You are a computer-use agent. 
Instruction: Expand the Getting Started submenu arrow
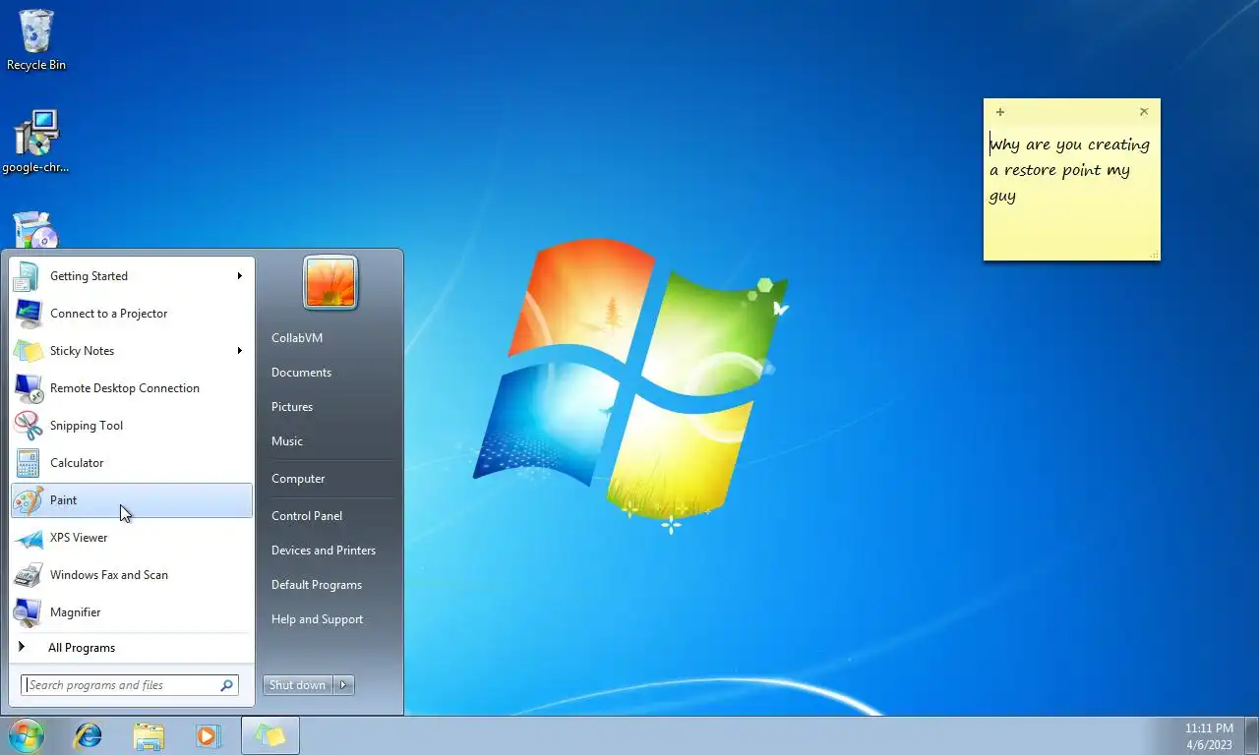pos(239,276)
